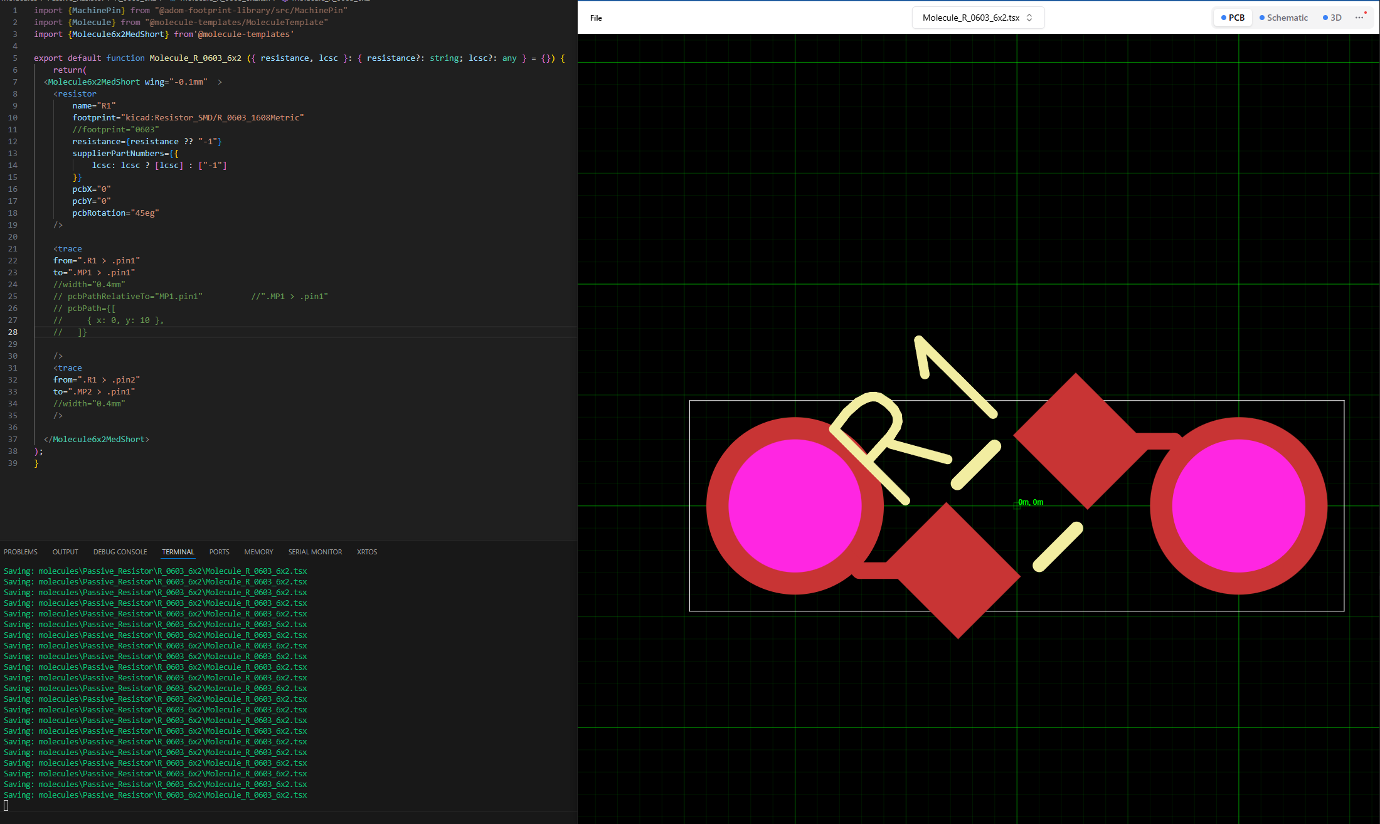The height and width of the screenshot is (824, 1380).
Task: Click the fold arrow on Molecule6x2MedShort line
Action: click(x=220, y=82)
